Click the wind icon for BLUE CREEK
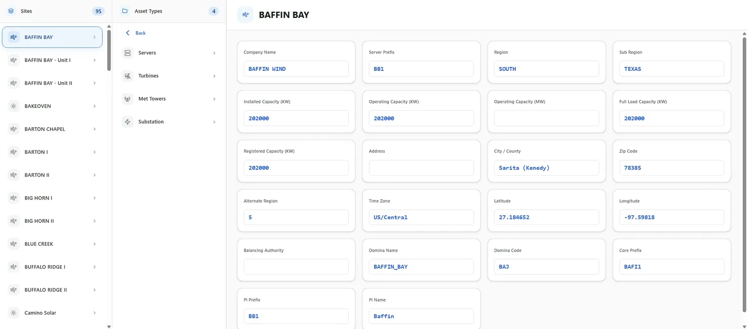 pos(14,244)
